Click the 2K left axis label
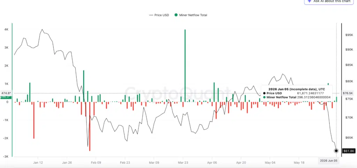 click(x=6, y=66)
